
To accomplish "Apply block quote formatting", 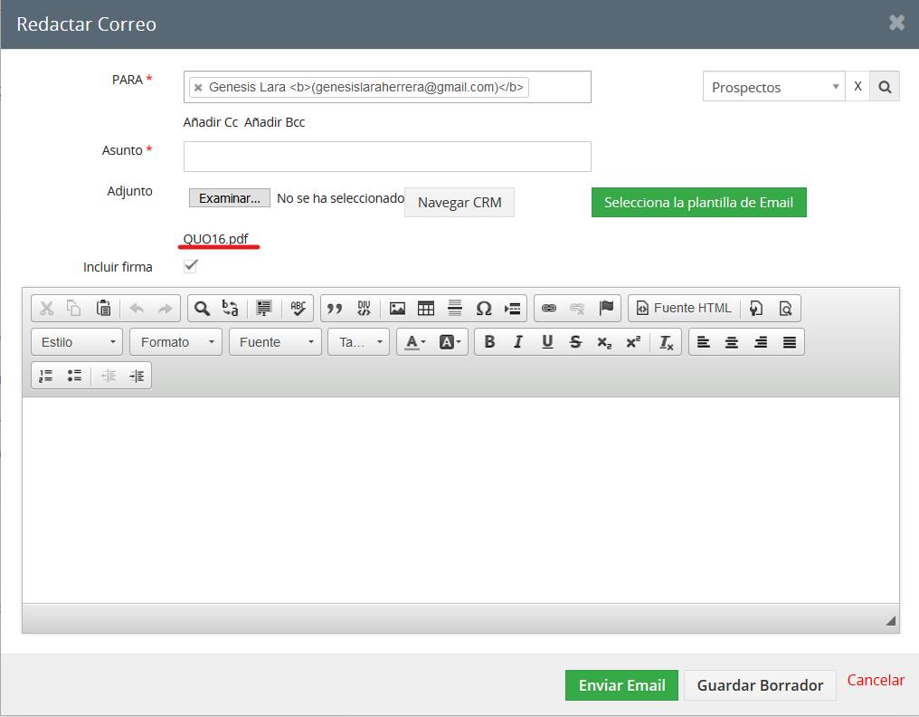I will [335, 309].
